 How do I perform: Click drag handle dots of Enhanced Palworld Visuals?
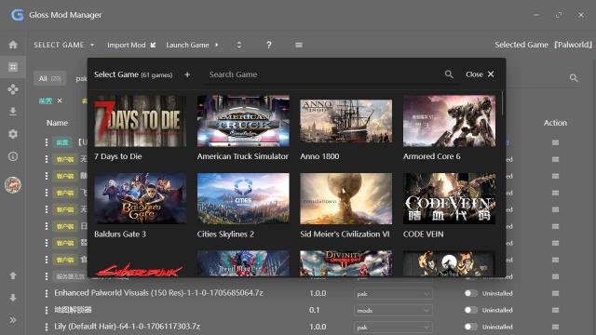point(47,294)
